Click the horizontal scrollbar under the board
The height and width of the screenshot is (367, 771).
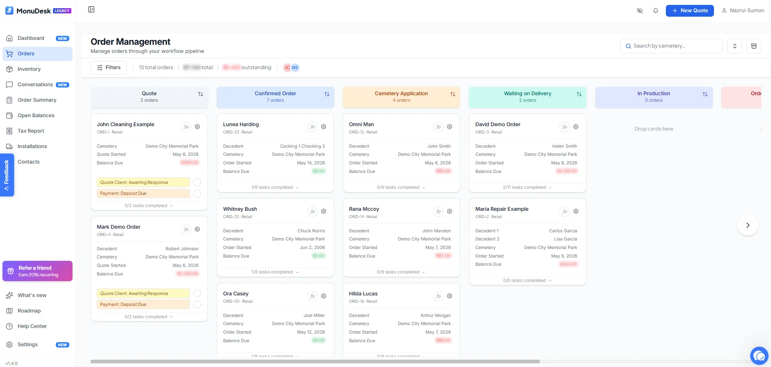pyautogui.click(x=315, y=361)
